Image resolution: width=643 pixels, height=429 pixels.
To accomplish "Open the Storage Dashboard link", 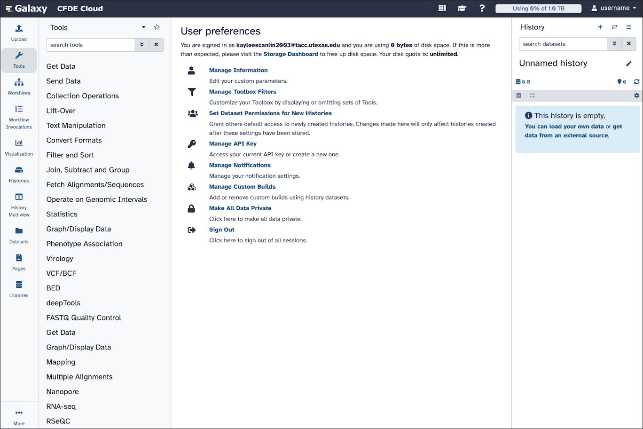I will point(290,54).
